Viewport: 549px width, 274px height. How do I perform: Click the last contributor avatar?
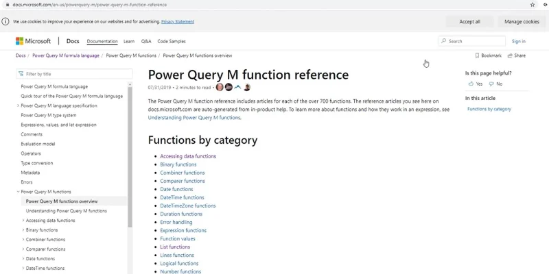(247, 88)
